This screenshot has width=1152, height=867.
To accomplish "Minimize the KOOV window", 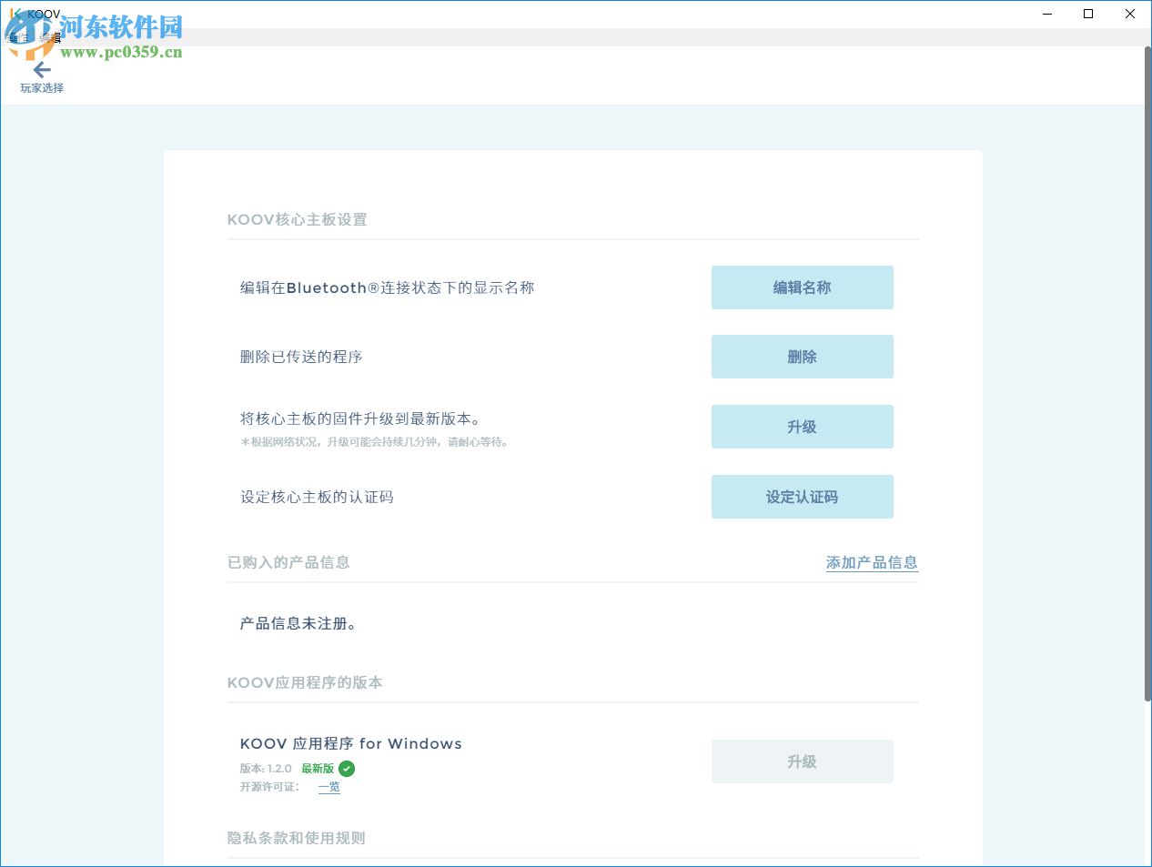I will tap(1047, 14).
